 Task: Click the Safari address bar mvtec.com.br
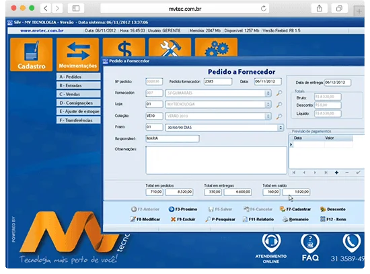pyautogui.click(x=185, y=9)
